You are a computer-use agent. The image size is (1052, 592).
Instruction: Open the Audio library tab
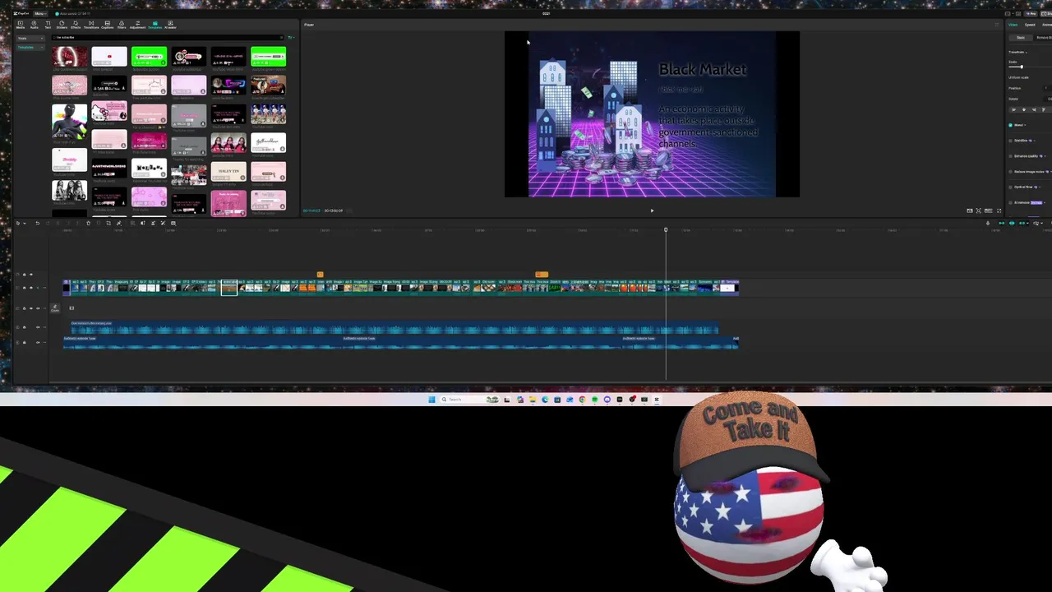coord(35,25)
